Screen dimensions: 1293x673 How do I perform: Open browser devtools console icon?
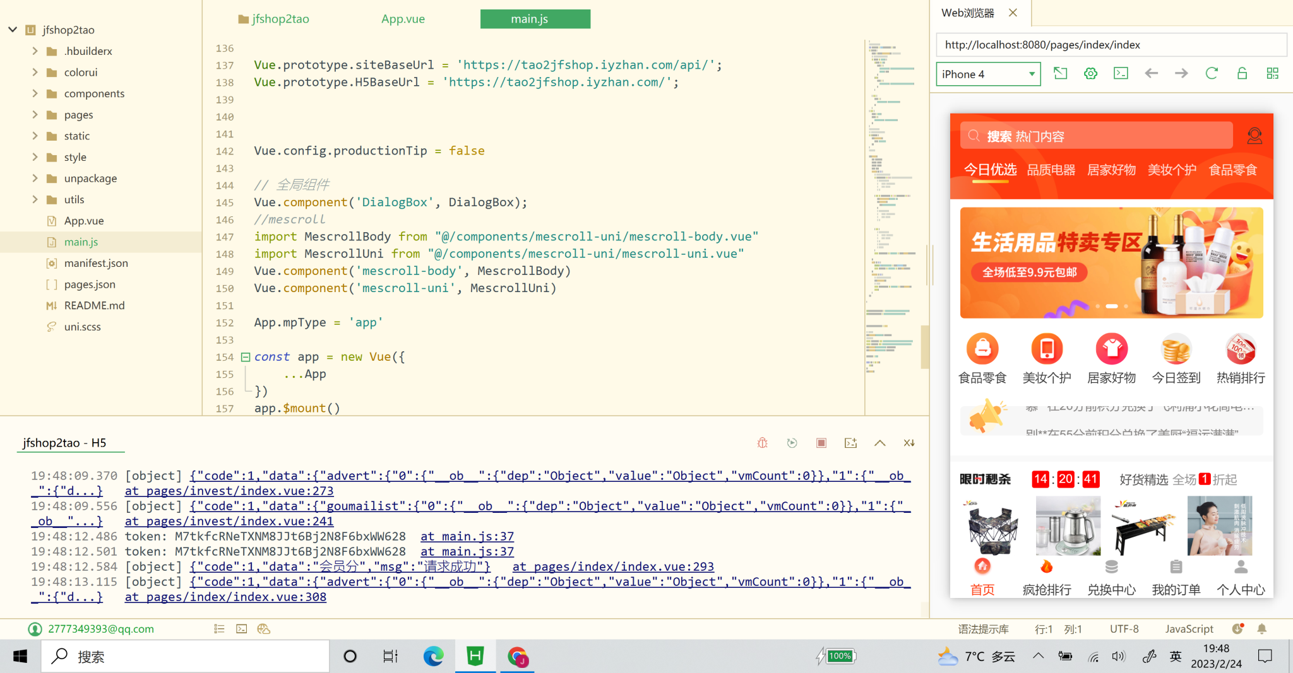1121,74
